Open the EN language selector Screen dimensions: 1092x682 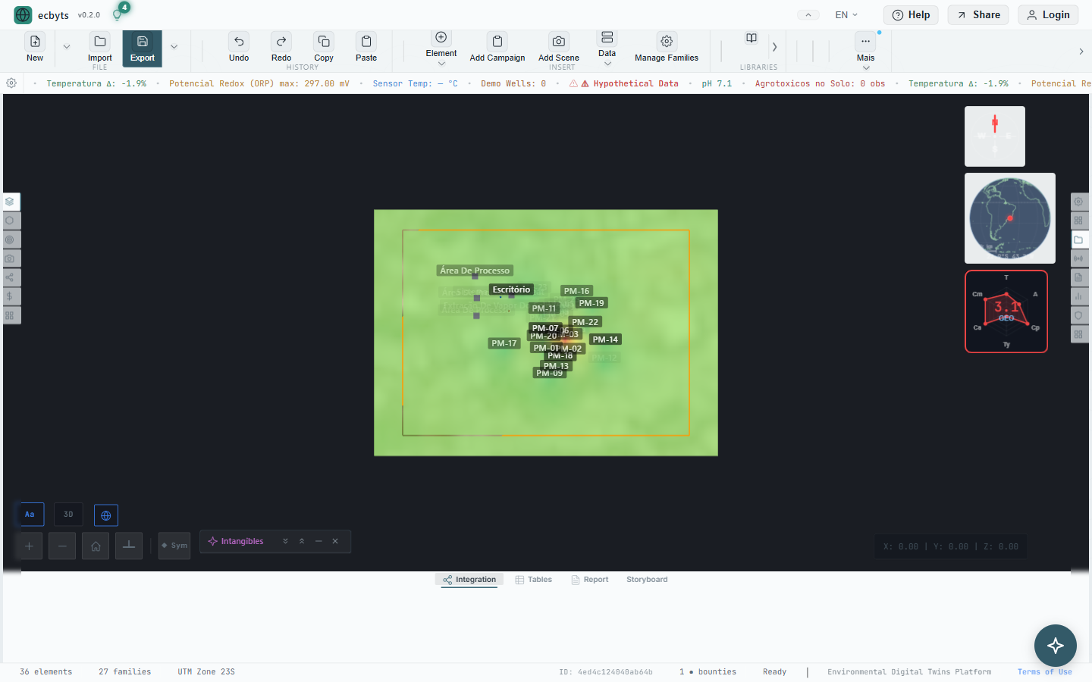click(846, 14)
